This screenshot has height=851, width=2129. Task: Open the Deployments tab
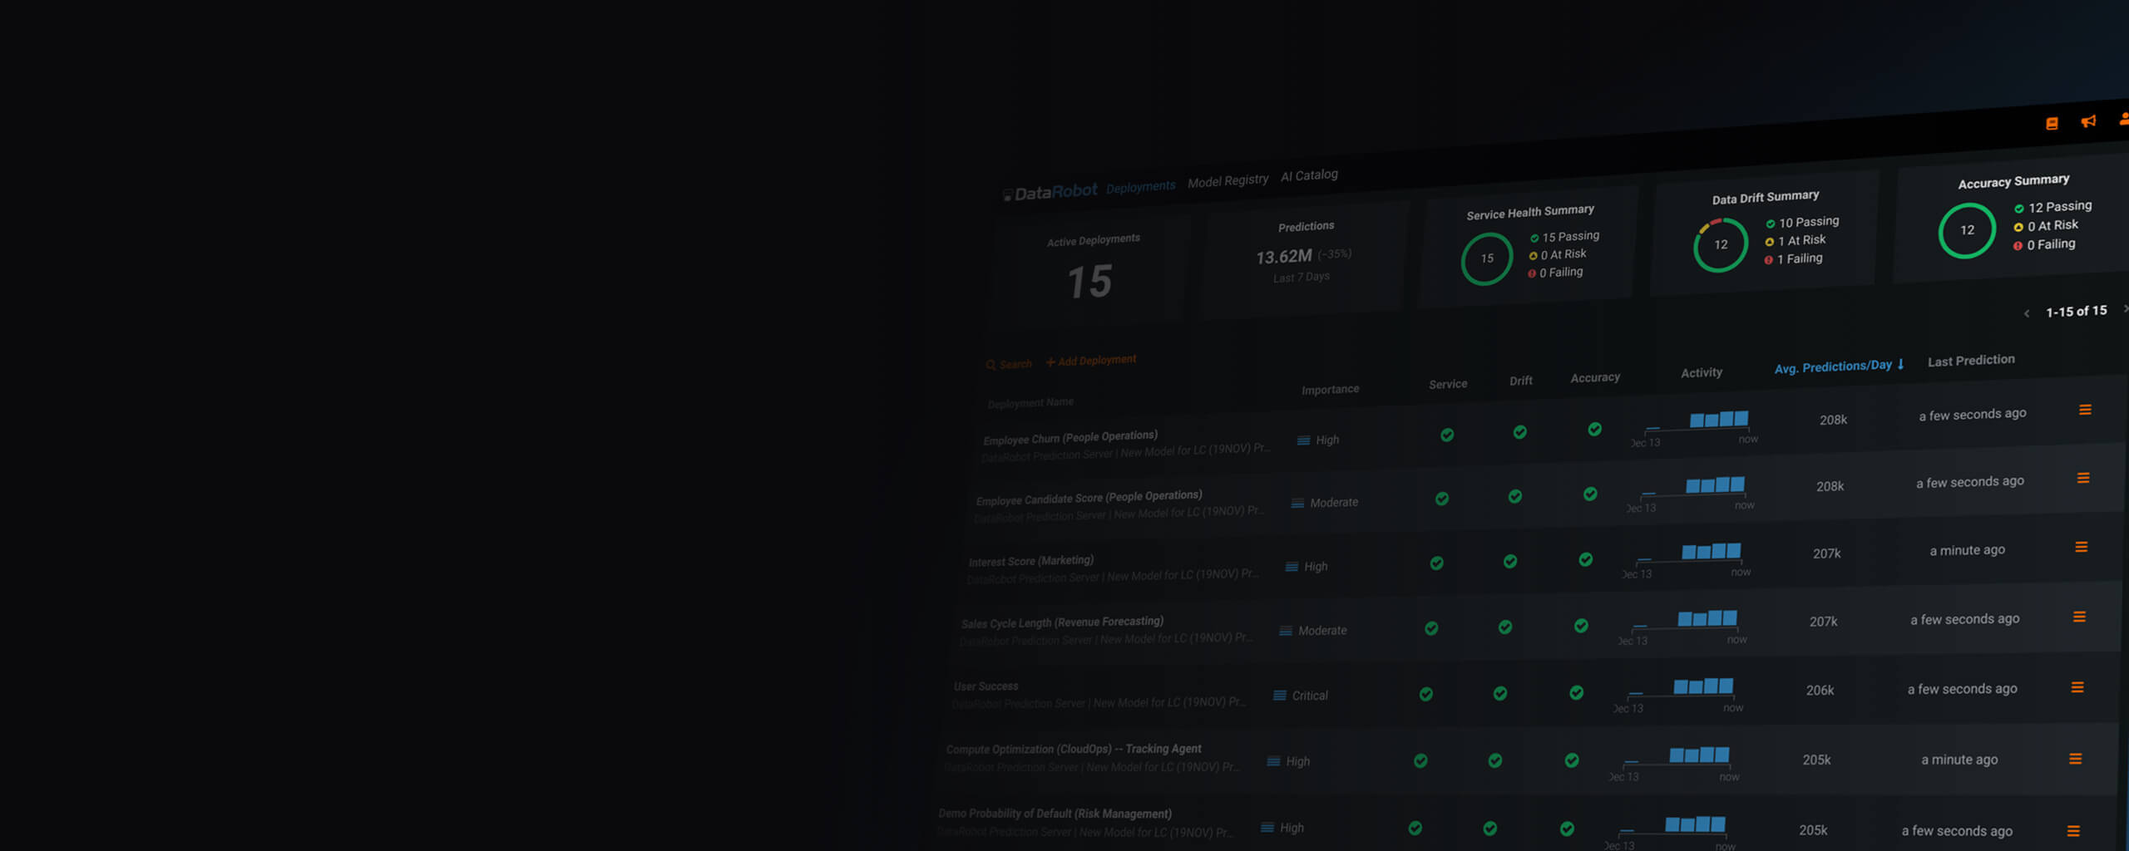click(x=1140, y=187)
